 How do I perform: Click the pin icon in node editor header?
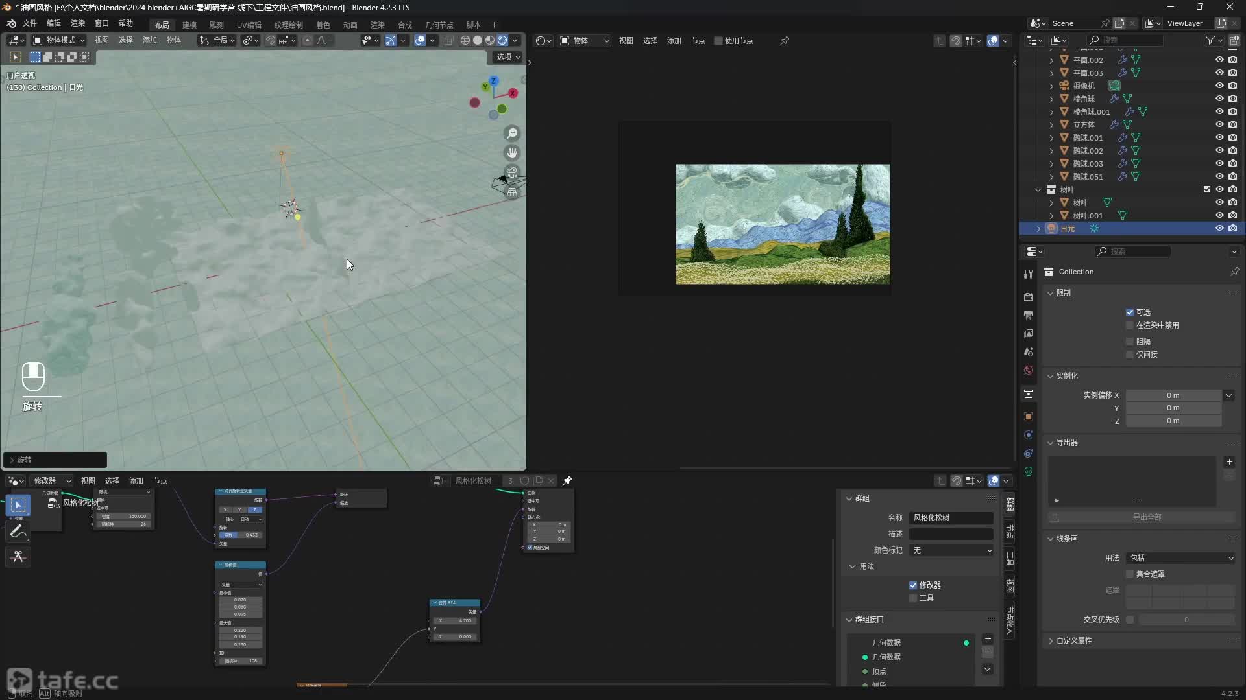[567, 481]
